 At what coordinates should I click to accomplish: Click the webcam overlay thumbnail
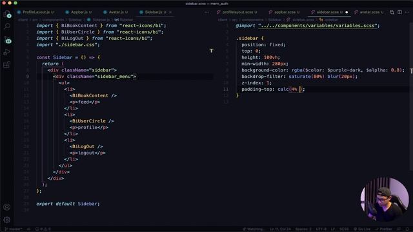tap(385, 199)
